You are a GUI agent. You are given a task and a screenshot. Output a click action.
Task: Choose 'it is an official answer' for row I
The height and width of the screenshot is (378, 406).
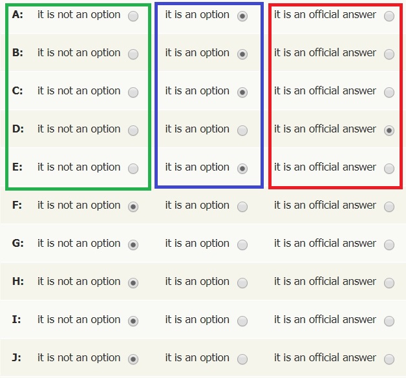pyautogui.click(x=389, y=322)
